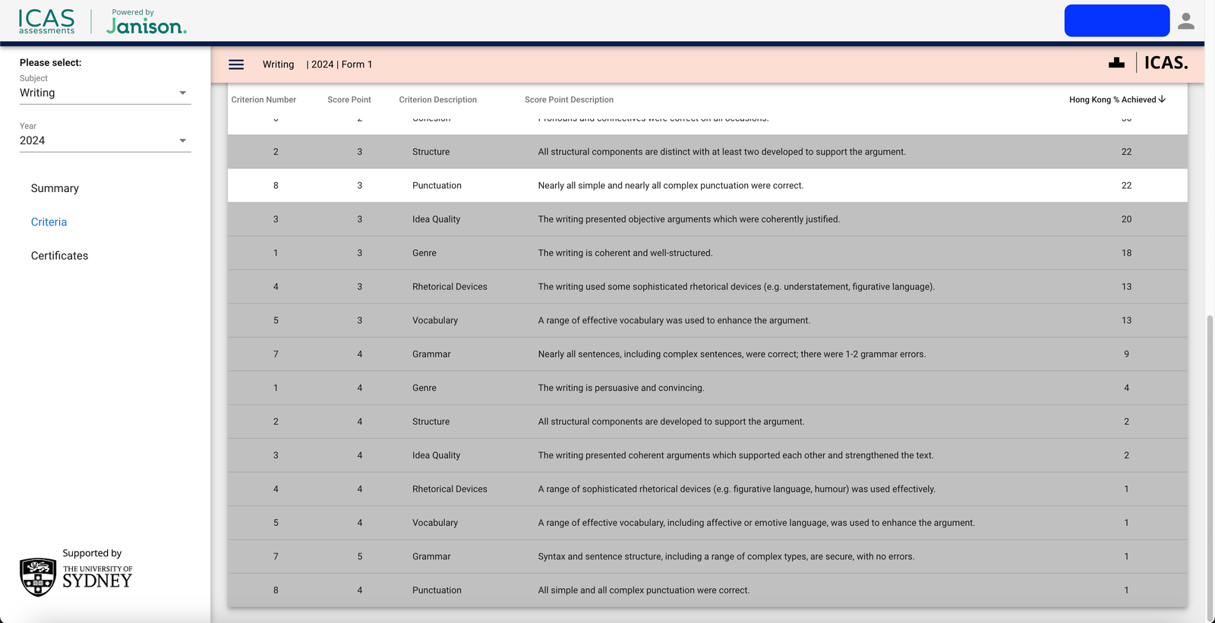Go to the Summary section
The image size is (1215, 623).
(x=55, y=188)
